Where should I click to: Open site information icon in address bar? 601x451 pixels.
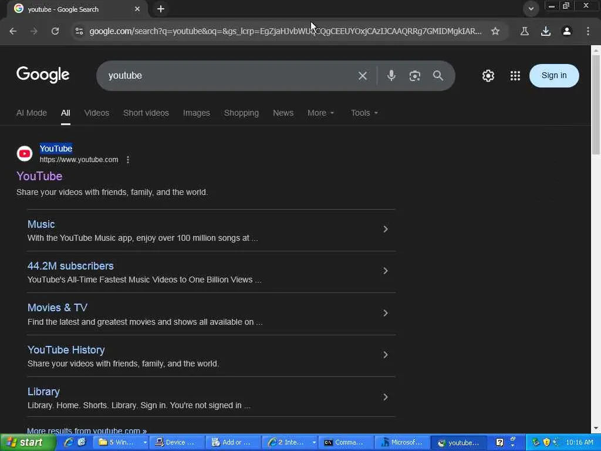[x=79, y=31]
